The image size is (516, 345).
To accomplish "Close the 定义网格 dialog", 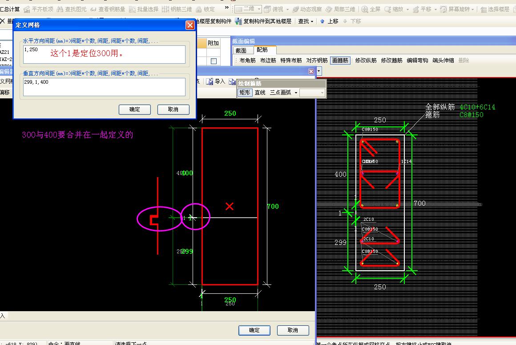I will (x=190, y=25).
